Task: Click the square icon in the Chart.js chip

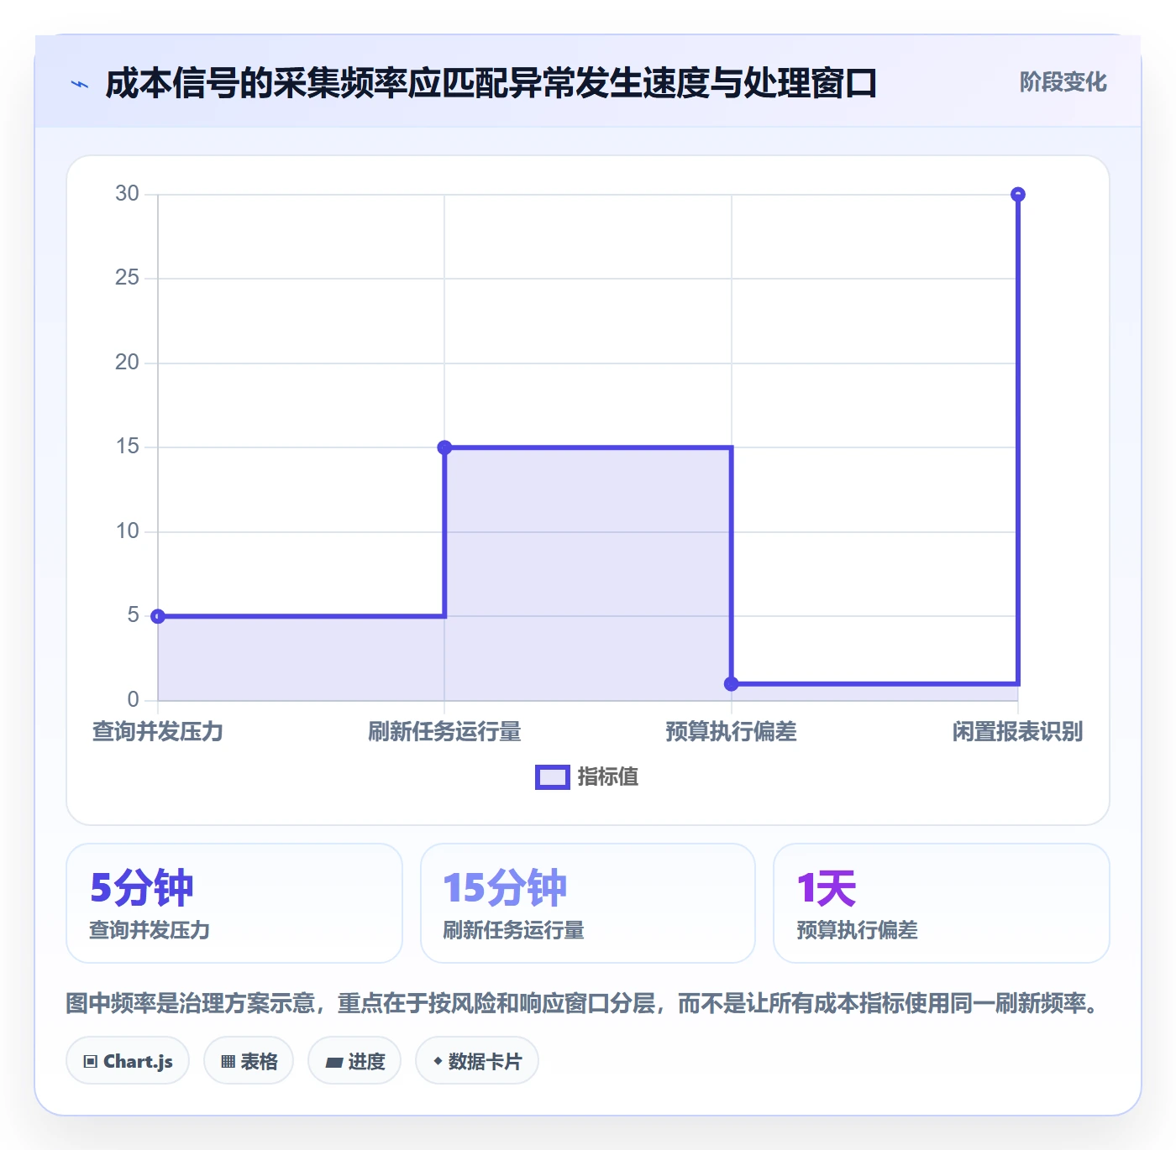Action: click(91, 1062)
